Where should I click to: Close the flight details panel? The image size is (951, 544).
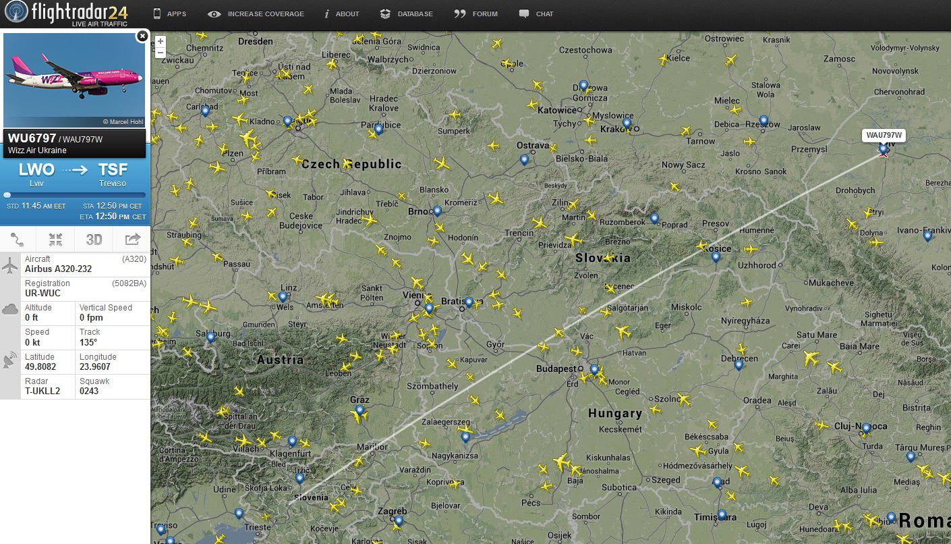point(142,36)
